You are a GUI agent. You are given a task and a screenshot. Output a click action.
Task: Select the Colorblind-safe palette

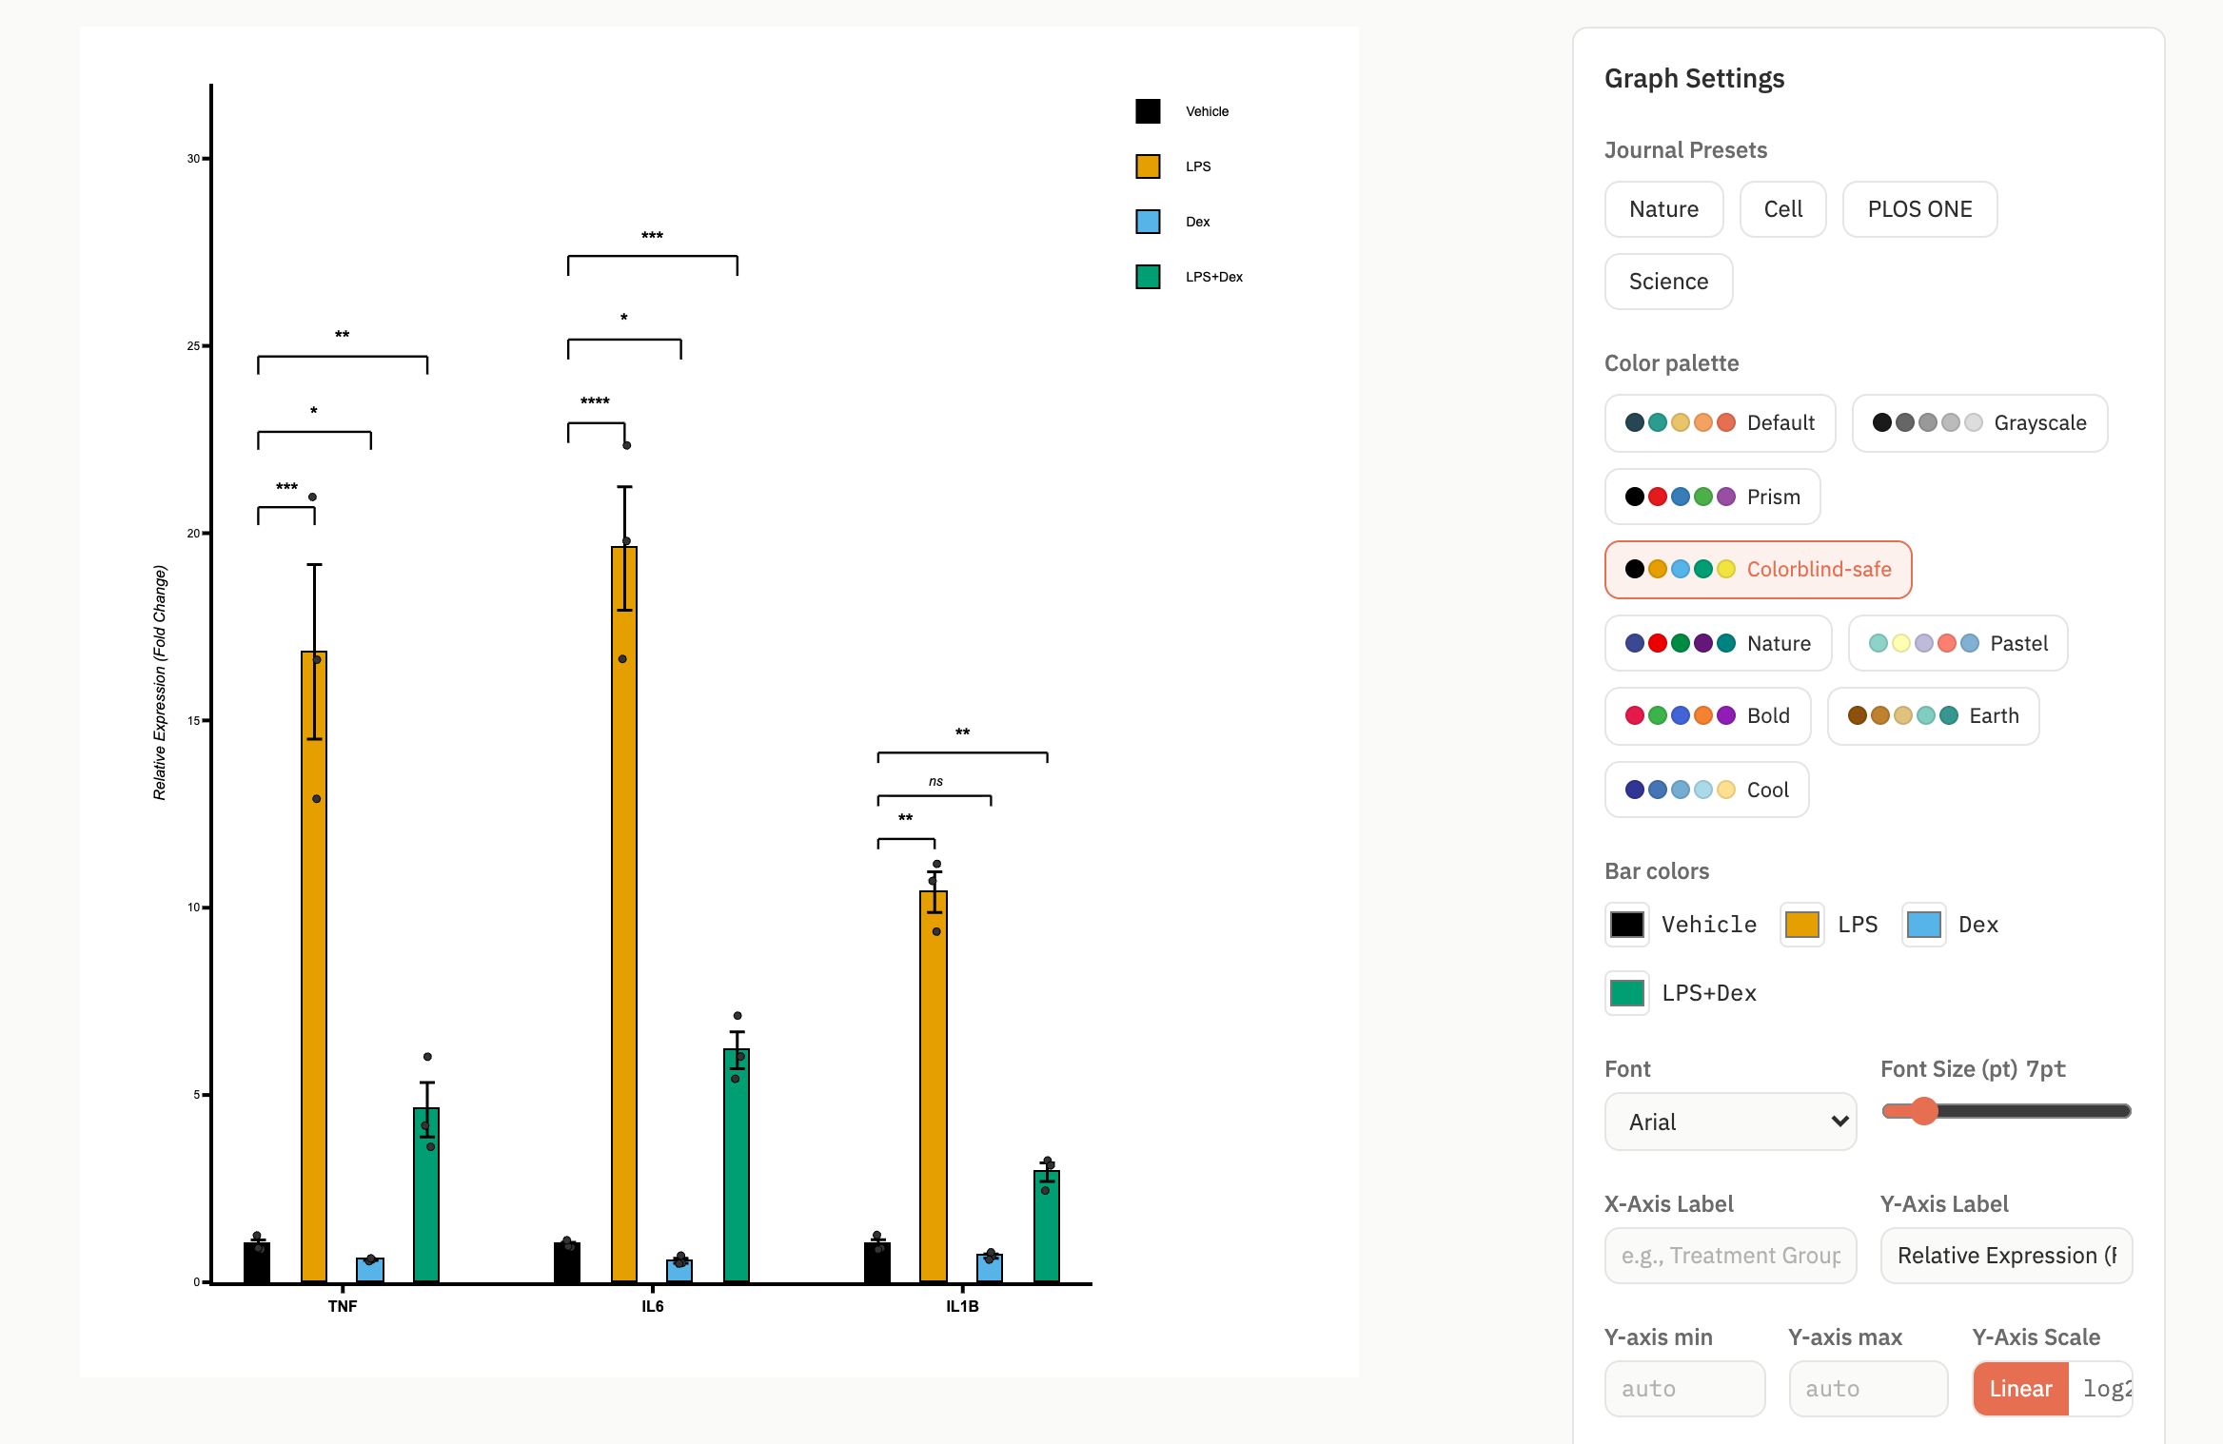click(1757, 569)
